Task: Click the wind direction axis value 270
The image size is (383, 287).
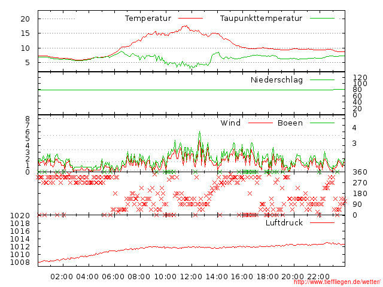Action: pyautogui.click(x=360, y=183)
